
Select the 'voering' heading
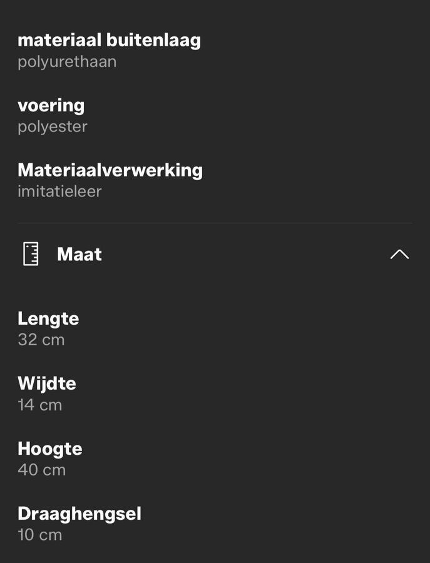click(51, 105)
